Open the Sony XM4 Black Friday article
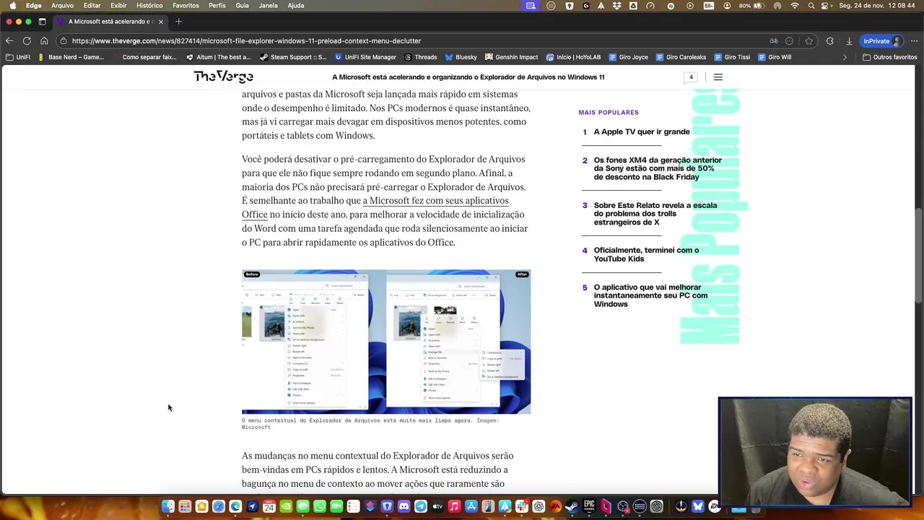The image size is (924, 520). [x=658, y=169]
